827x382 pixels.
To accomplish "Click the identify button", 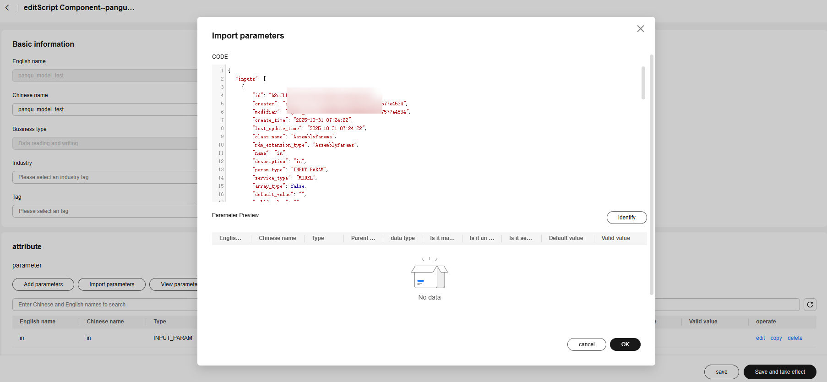I will point(626,218).
